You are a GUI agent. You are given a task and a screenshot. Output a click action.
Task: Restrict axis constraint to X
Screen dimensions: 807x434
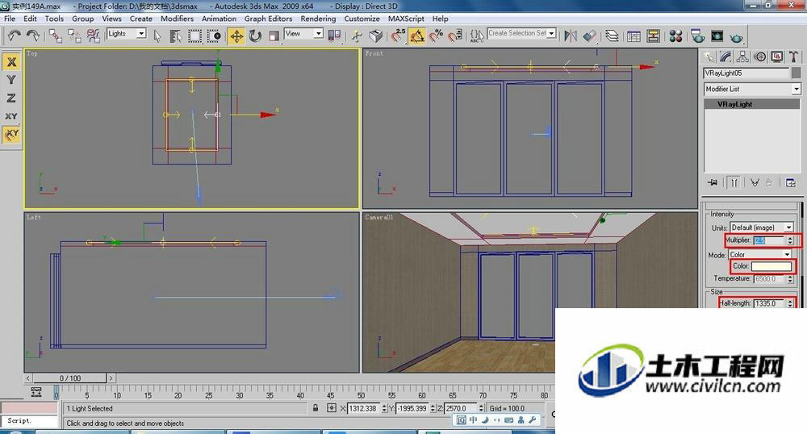[x=11, y=61]
